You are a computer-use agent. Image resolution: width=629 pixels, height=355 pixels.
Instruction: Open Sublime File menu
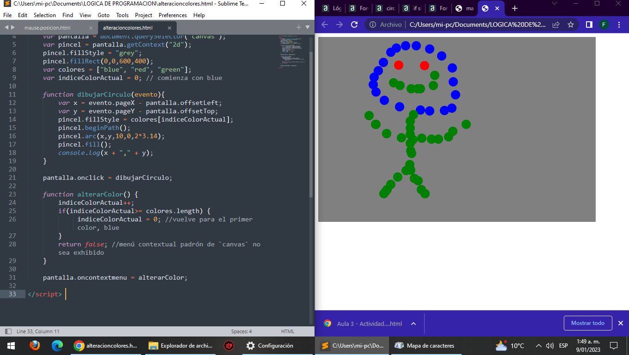click(7, 15)
